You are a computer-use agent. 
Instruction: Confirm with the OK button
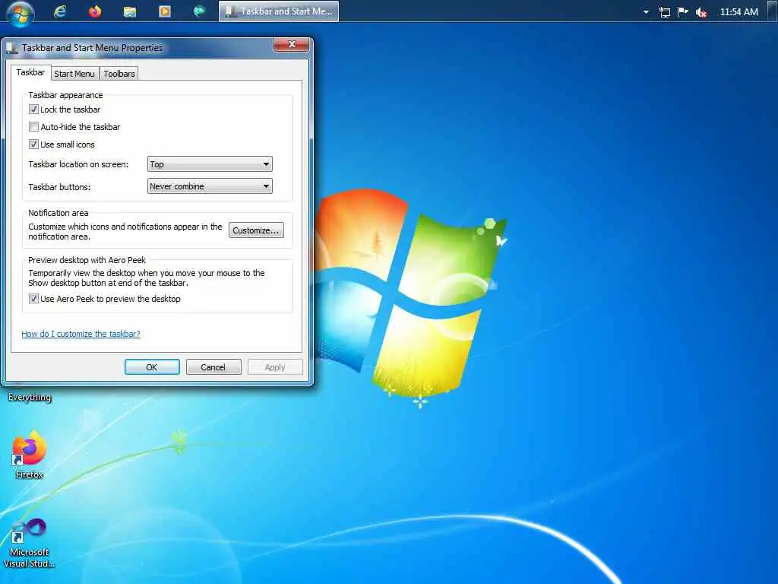152,367
